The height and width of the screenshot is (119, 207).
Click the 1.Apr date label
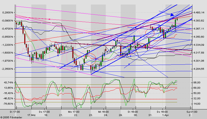coord(165,115)
